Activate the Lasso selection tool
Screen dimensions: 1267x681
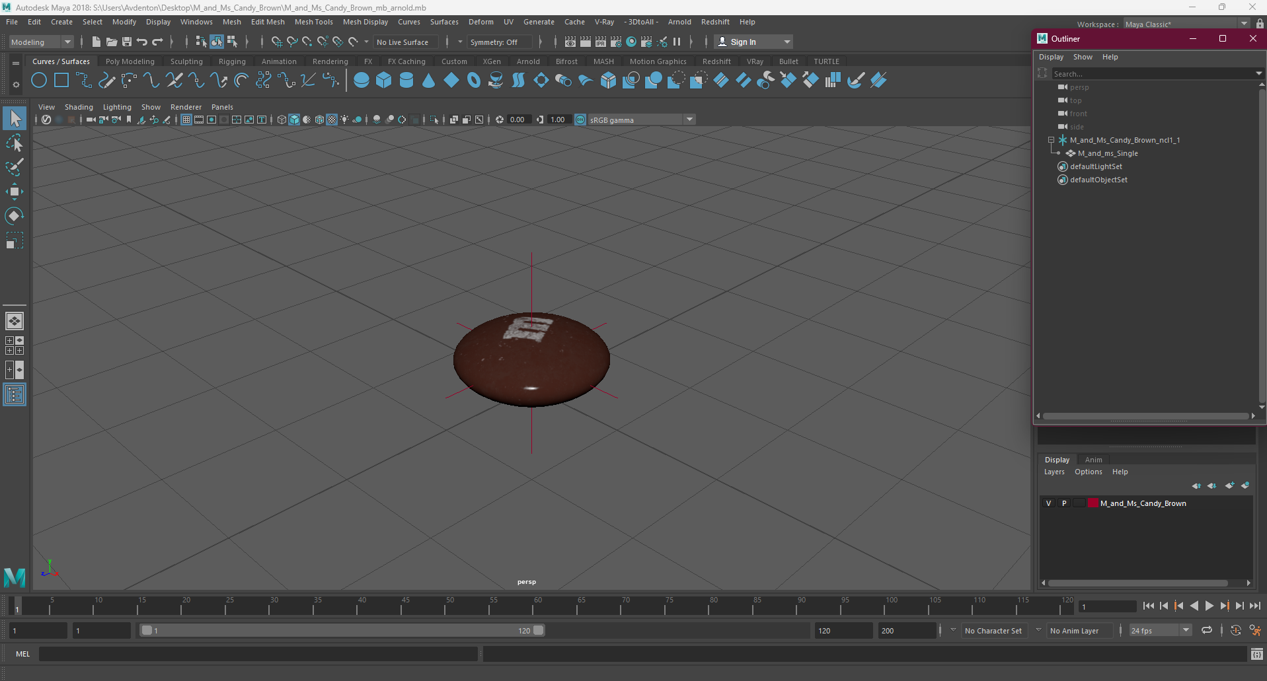click(x=15, y=143)
